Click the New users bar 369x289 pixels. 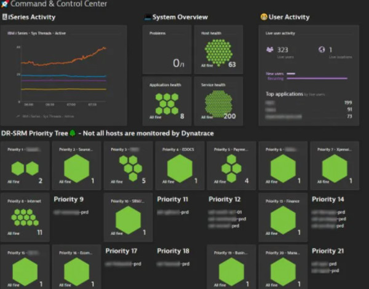pos(291,74)
